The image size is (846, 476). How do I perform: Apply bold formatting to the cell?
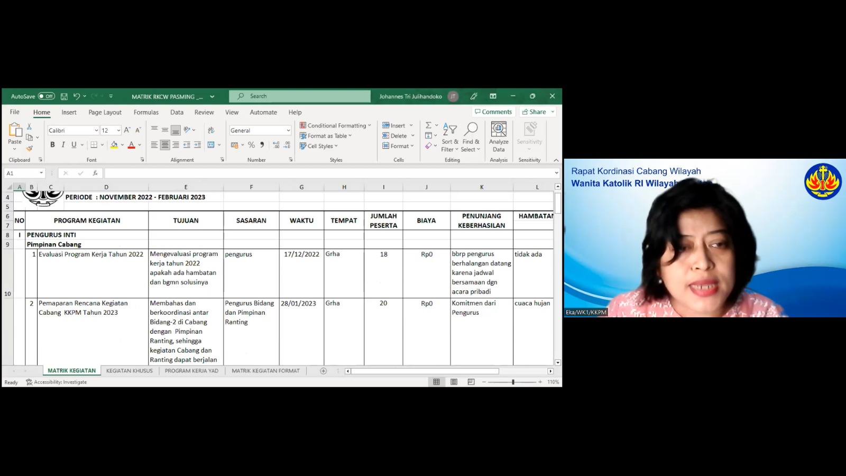tap(52, 145)
